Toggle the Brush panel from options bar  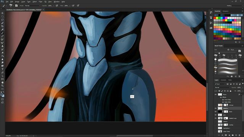[x=16, y=6]
